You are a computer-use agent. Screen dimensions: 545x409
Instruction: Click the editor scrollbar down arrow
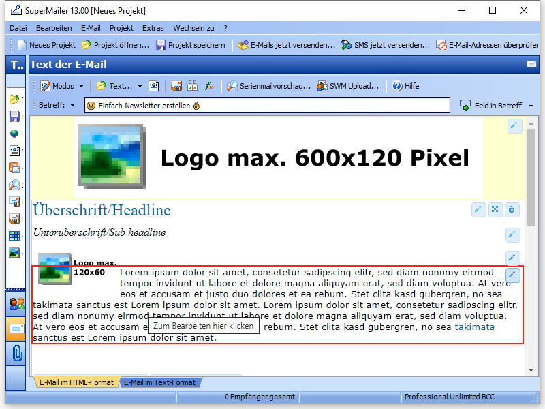(x=531, y=370)
